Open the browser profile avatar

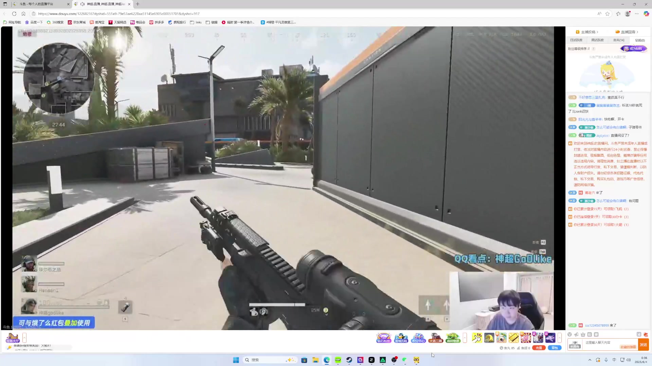coord(628,14)
